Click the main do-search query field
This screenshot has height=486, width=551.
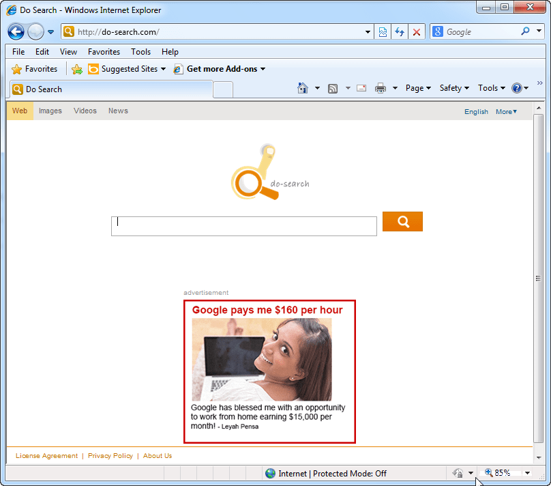[x=244, y=226]
